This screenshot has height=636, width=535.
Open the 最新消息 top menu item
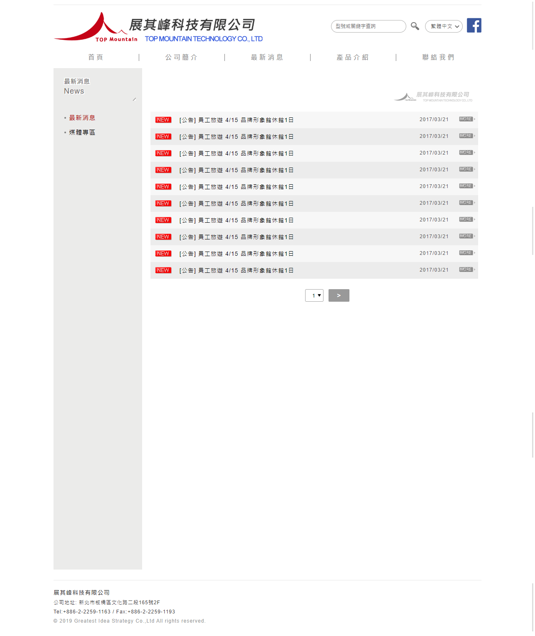point(267,57)
